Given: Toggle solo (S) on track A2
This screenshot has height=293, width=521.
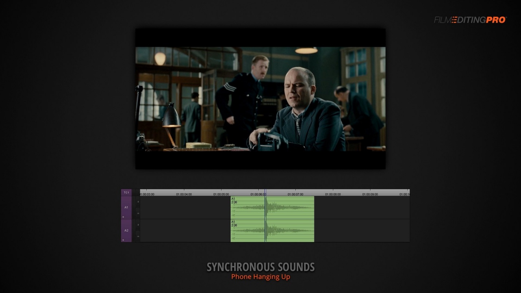Looking at the screenshot, I should tap(138, 225).
